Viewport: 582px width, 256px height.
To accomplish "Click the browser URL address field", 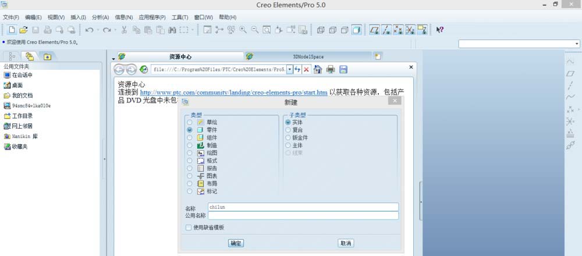I will click(x=219, y=69).
